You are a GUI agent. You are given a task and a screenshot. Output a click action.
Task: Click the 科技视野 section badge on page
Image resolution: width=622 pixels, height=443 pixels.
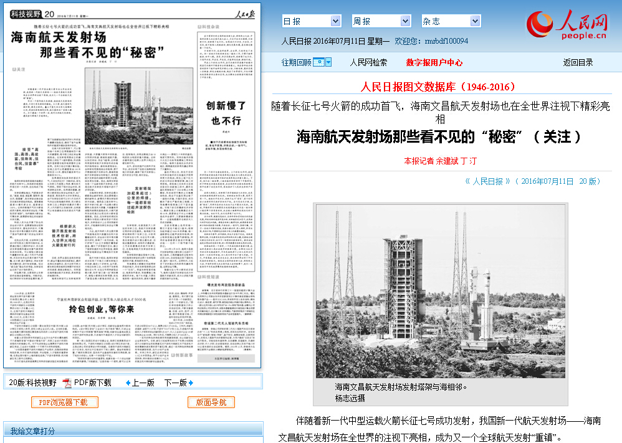(x=26, y=14)
